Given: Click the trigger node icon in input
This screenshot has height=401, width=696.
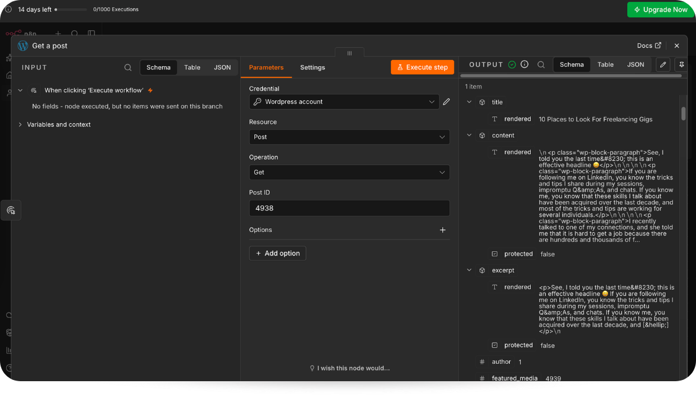Looking at the screenshot, I should (34, 90).
